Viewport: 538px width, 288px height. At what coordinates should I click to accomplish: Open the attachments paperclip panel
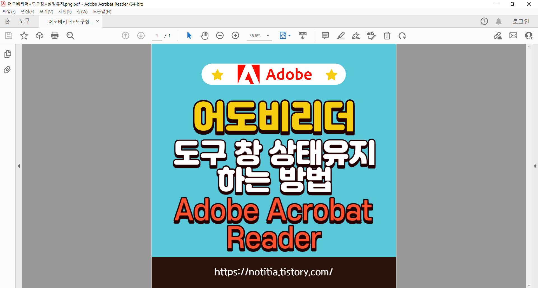tap(8, 69)
